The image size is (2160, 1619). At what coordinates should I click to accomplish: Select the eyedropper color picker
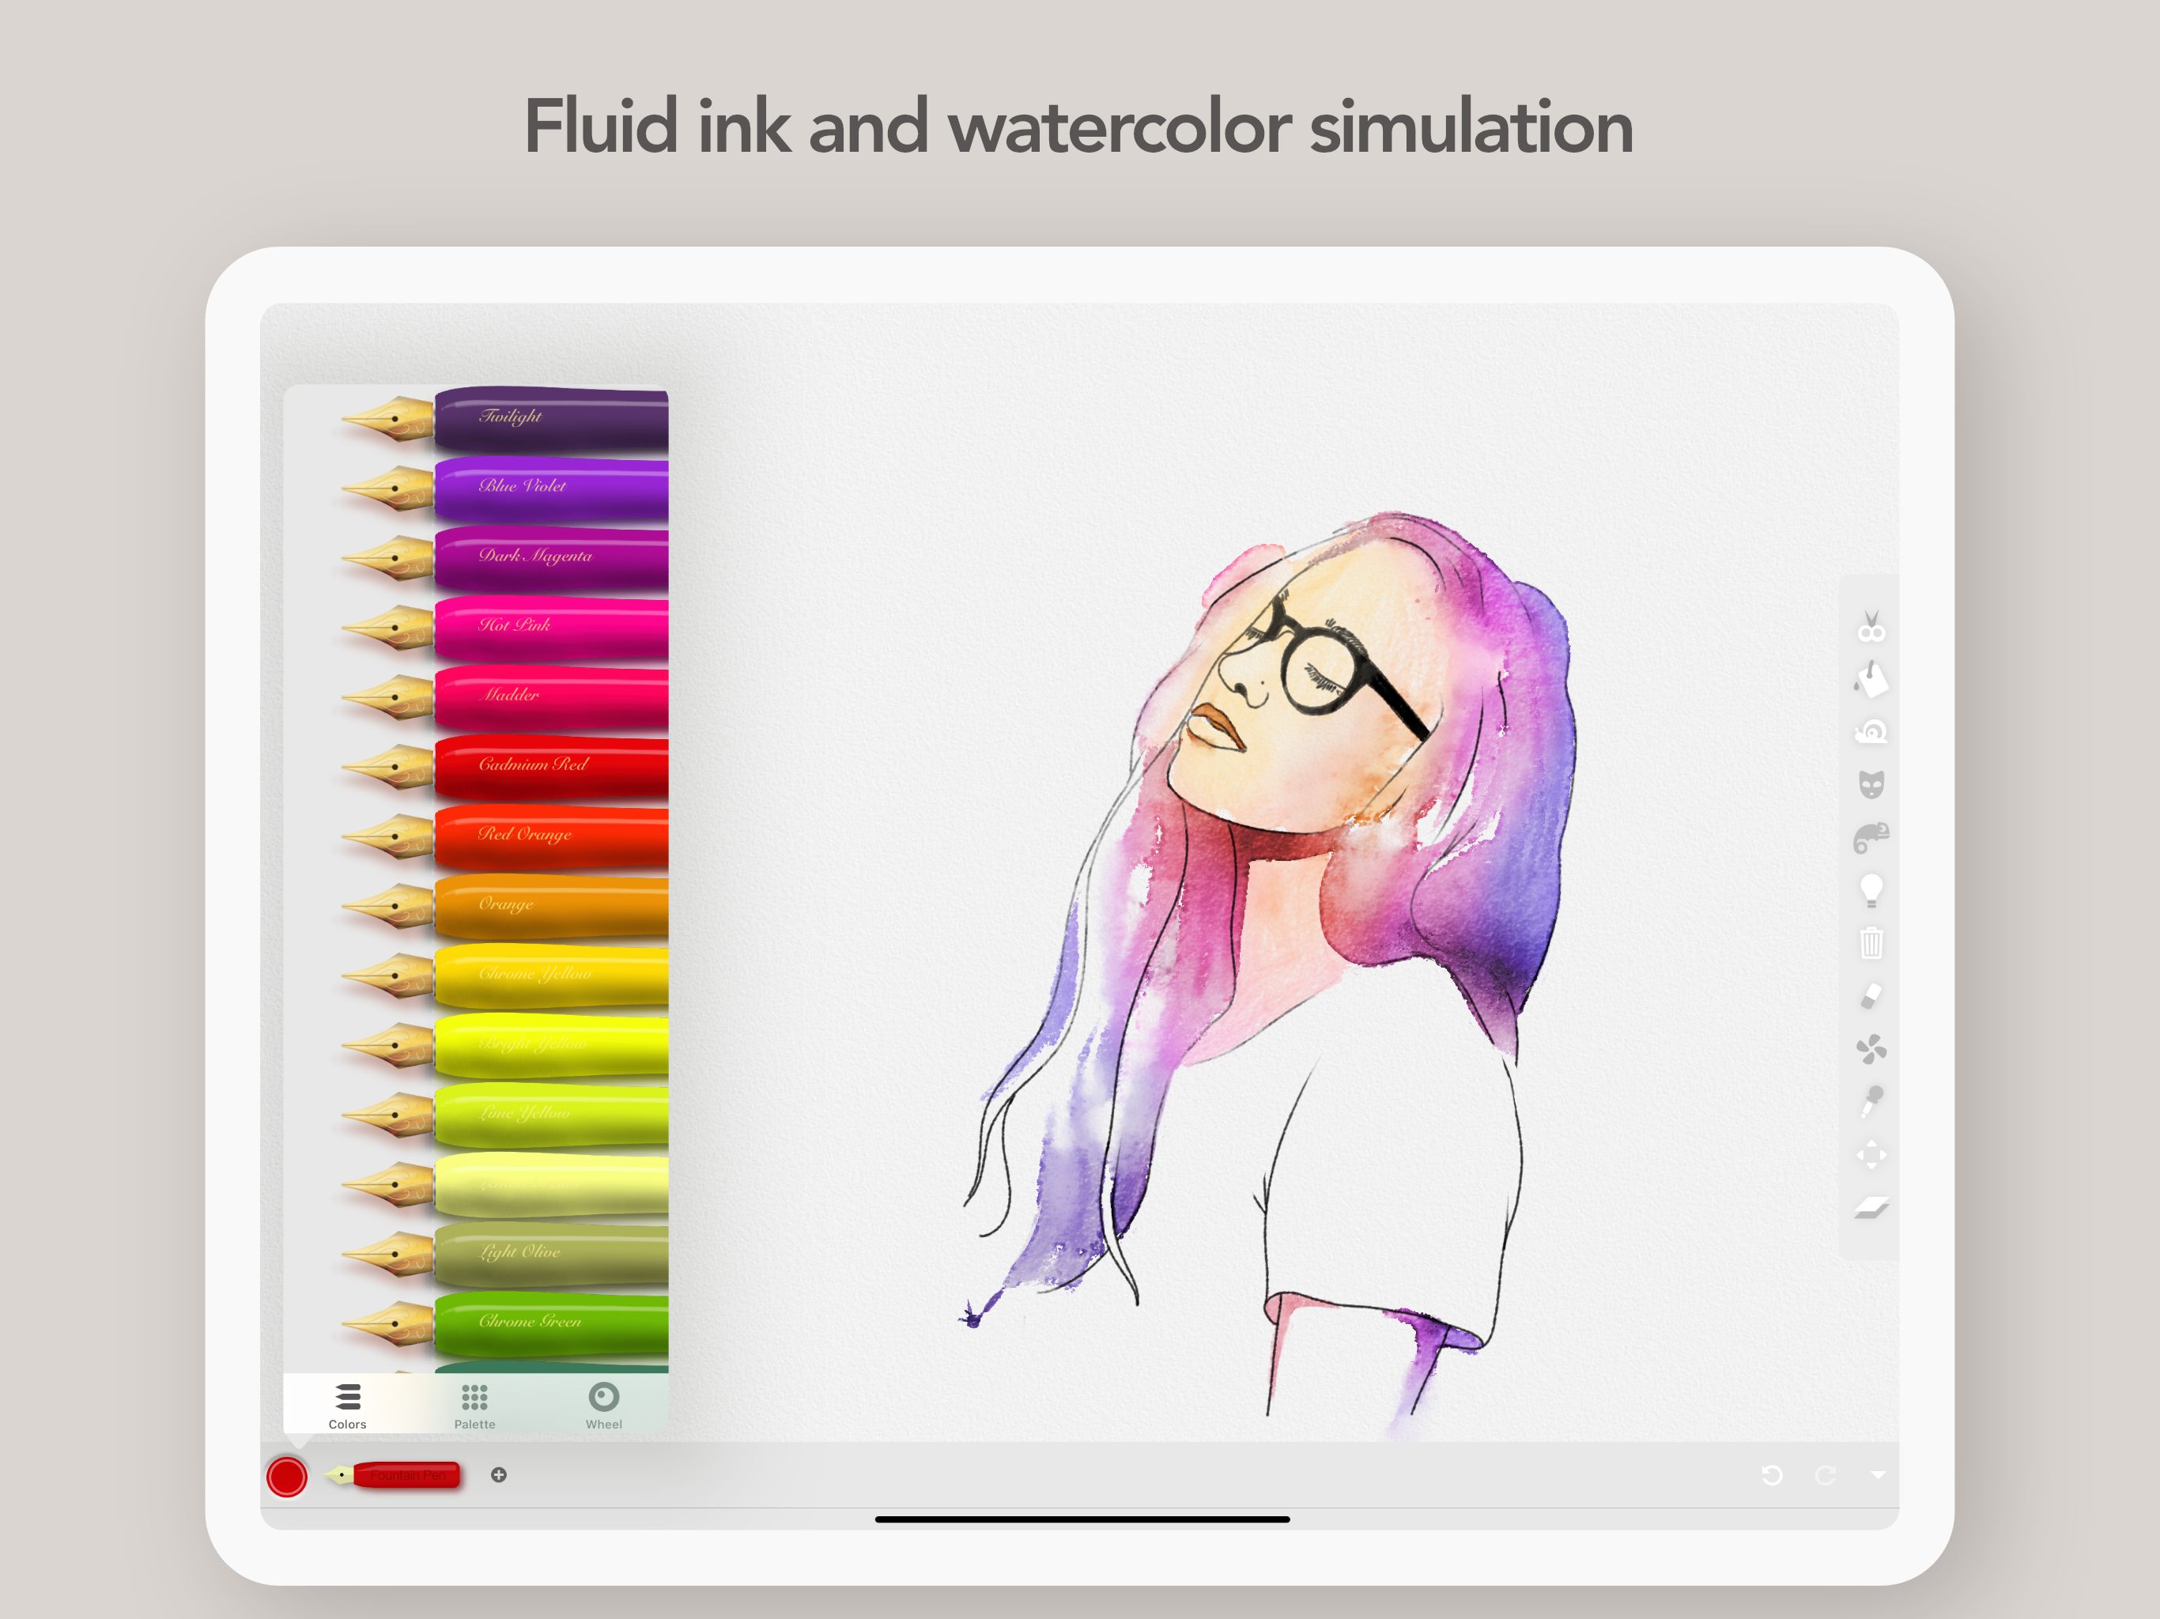point(1871,1101)
